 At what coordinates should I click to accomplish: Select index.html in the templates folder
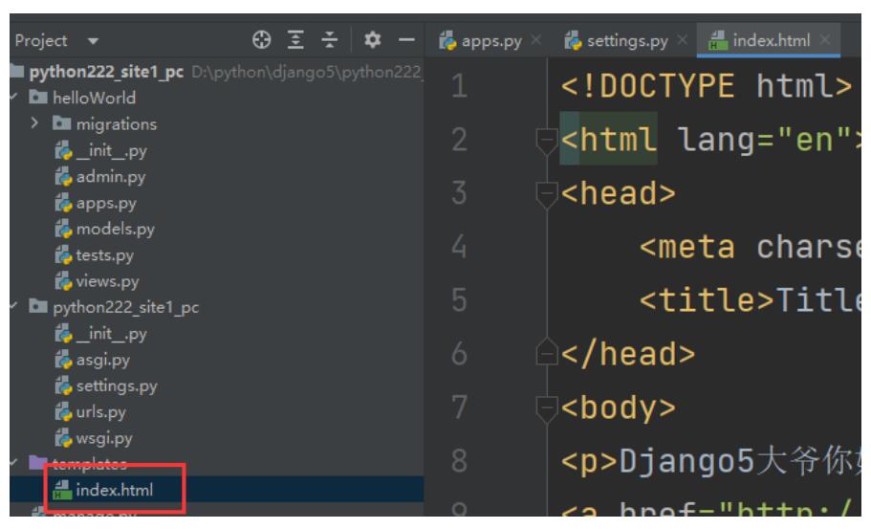(113, 492)
